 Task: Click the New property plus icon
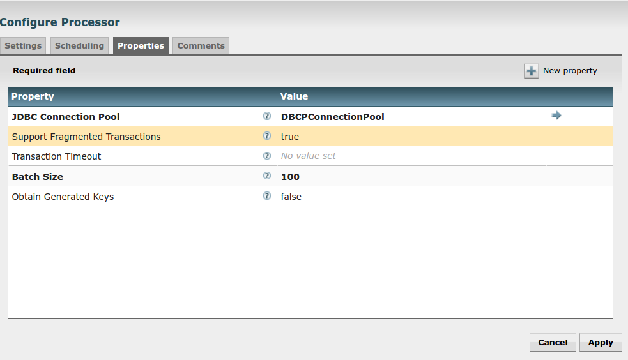coord(531,71)
